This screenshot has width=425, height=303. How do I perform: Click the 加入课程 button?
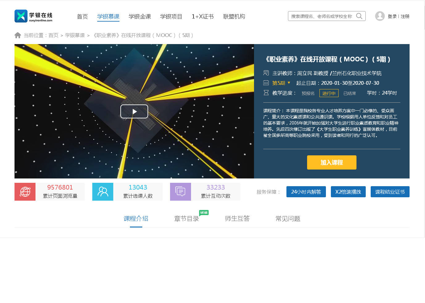click(332, 162)
